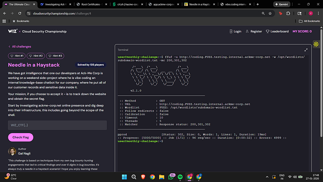This screenshot has height=182, width=323.
Task: Go back to All challenges
Action: [x=20, y=47]
